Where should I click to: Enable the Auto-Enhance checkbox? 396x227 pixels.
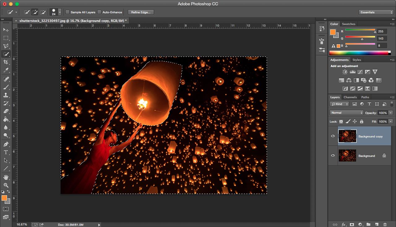click(x=99, y=12)
